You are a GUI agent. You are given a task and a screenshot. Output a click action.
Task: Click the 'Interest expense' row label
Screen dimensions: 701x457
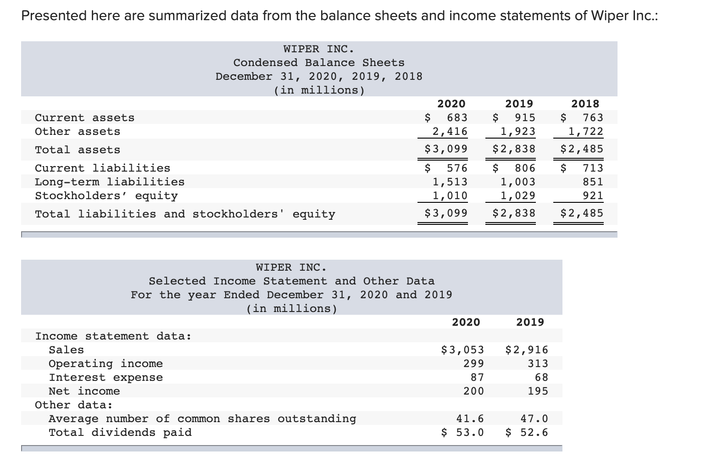106,378
